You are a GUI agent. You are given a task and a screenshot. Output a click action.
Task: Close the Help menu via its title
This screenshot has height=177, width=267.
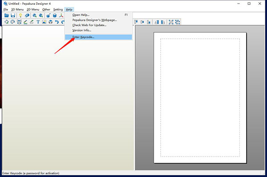coord(69,9)
